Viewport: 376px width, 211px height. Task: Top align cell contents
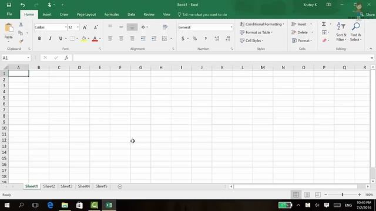(110, 27)
